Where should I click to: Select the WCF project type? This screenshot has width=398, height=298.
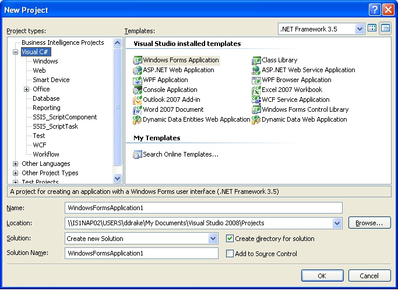pos(40,145)
